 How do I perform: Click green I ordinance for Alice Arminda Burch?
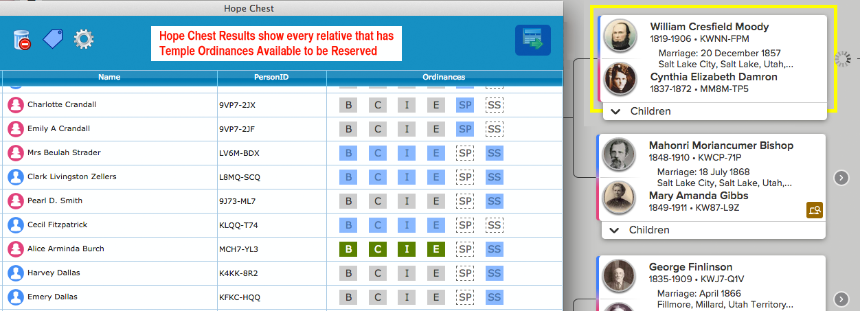pos(407,249)
